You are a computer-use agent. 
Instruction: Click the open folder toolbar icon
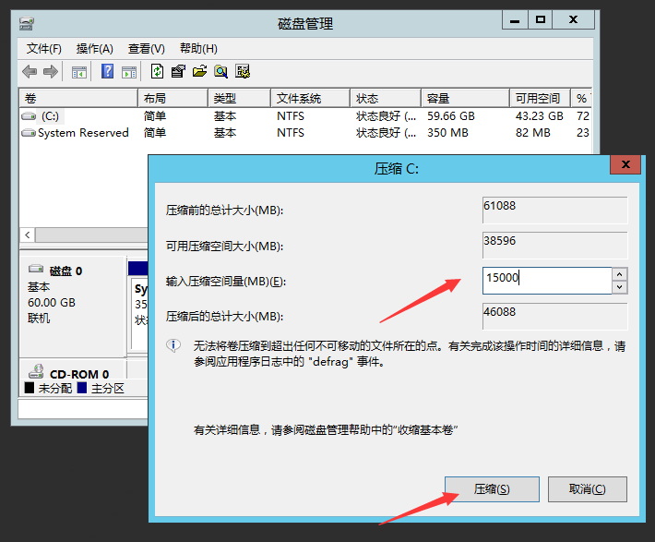pyautogui.click(x=199, y=72)
